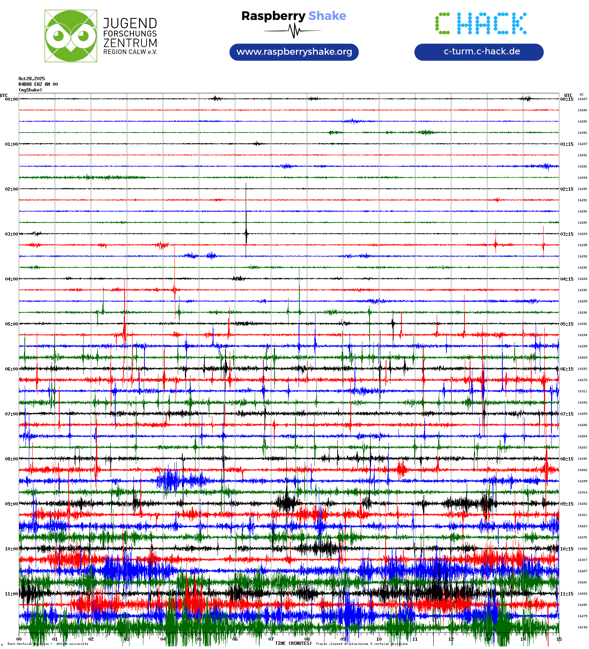Click the 00:00 UTC row label
The height and width of the screenshot is (649, 589).
click(11, 99)
